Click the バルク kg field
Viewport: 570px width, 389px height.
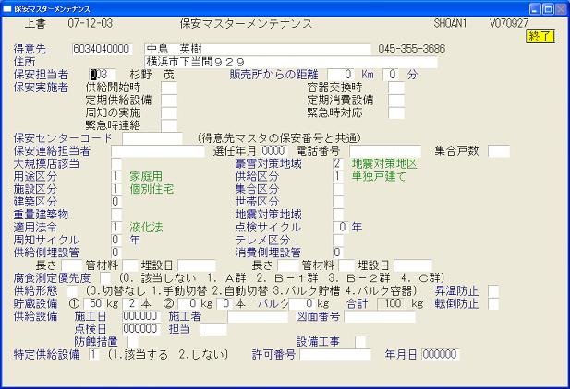coord(302,303)
